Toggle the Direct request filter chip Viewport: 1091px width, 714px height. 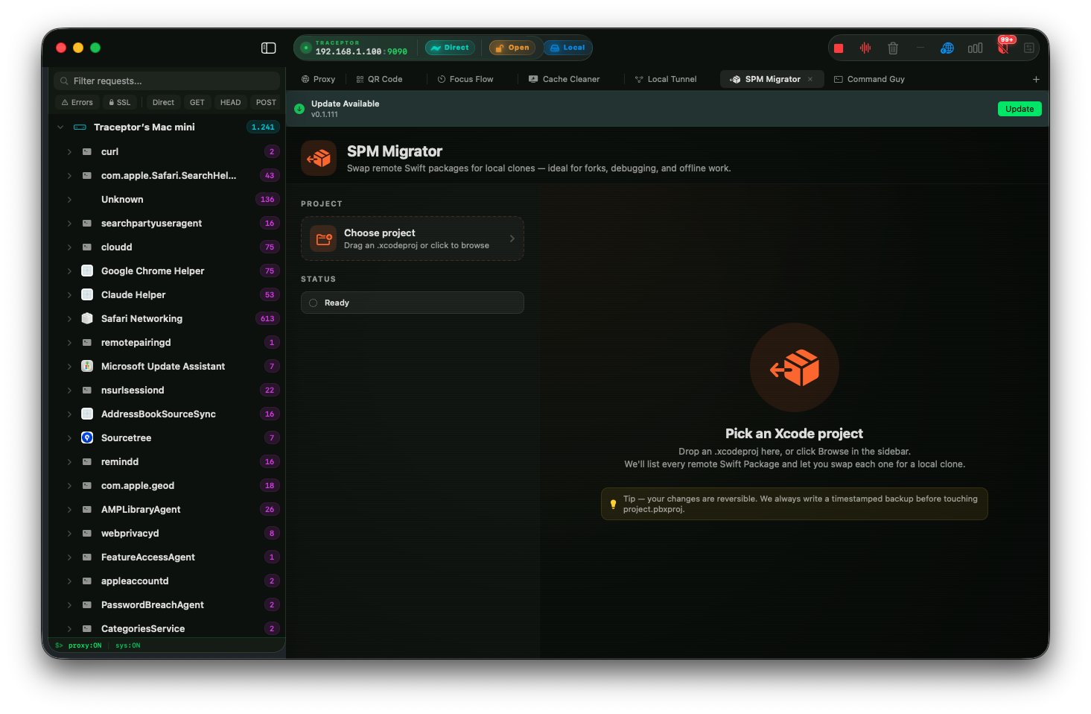click(x=163, y=102)
